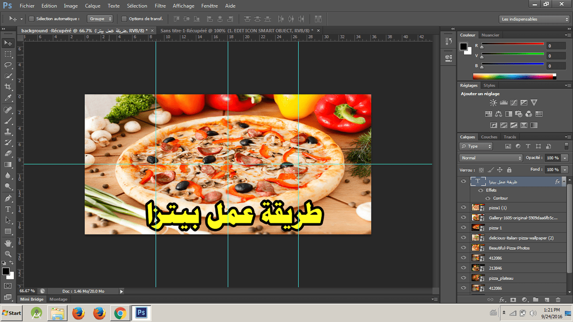Screen dimensions: 573x322
Task: Open the Filtre menu
Action: (x=160, y=6)
